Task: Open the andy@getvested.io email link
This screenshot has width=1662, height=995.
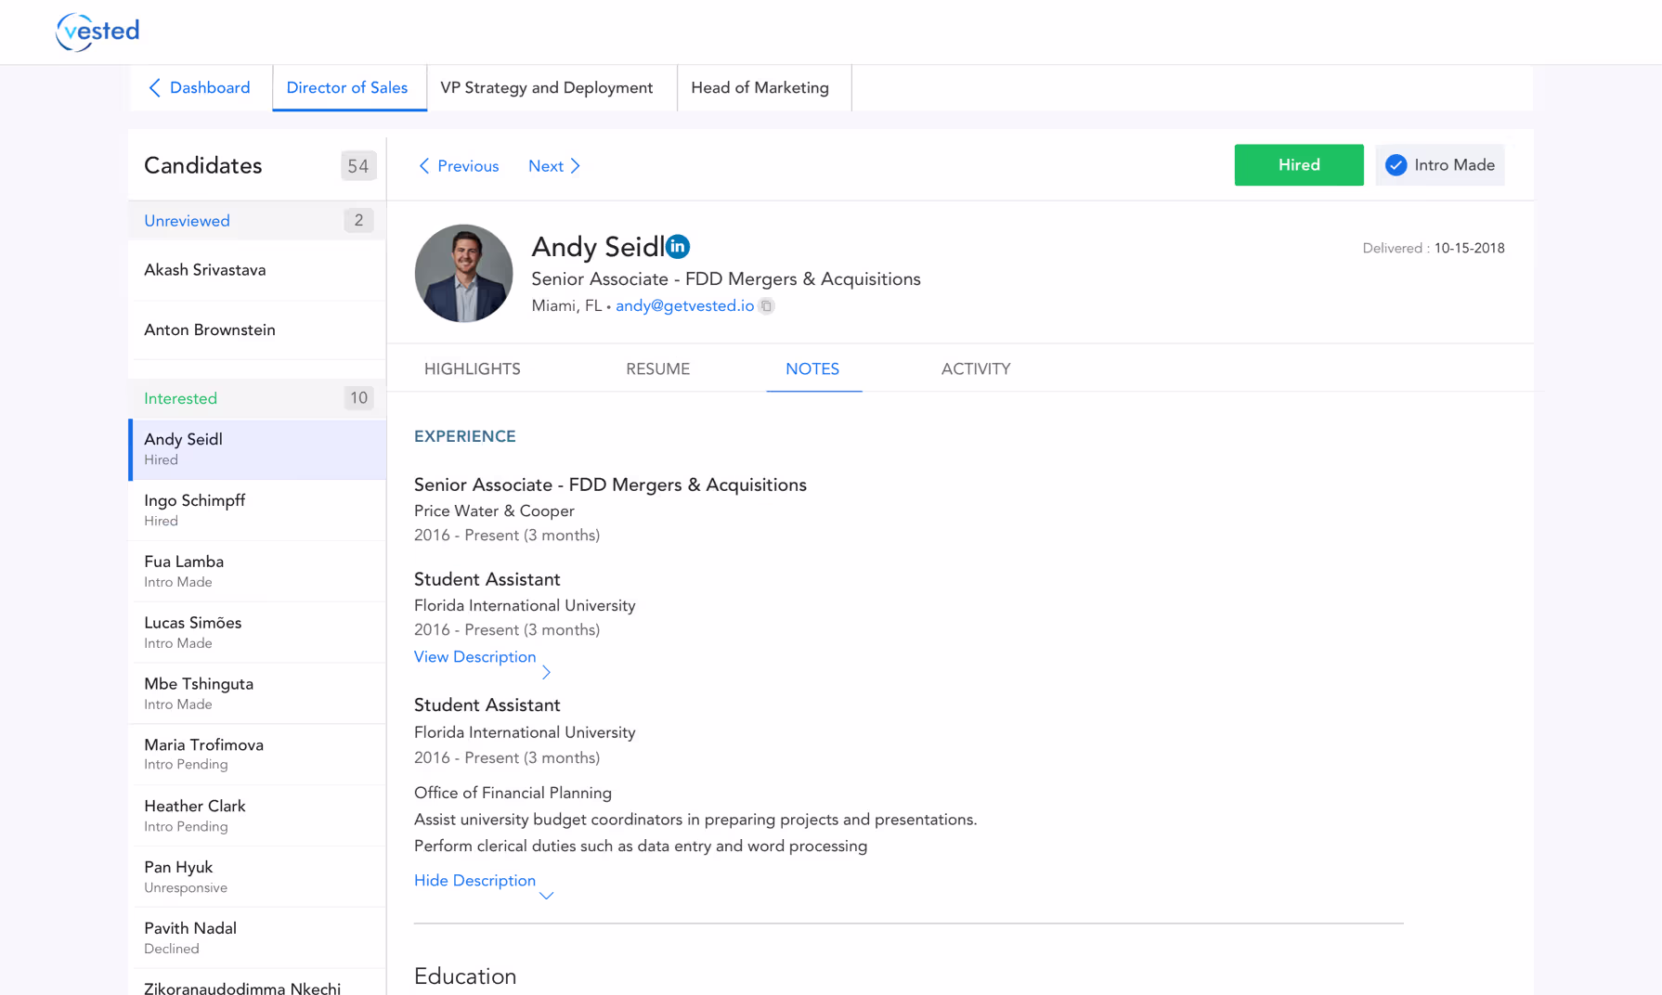Action: (x=684, y=305)
